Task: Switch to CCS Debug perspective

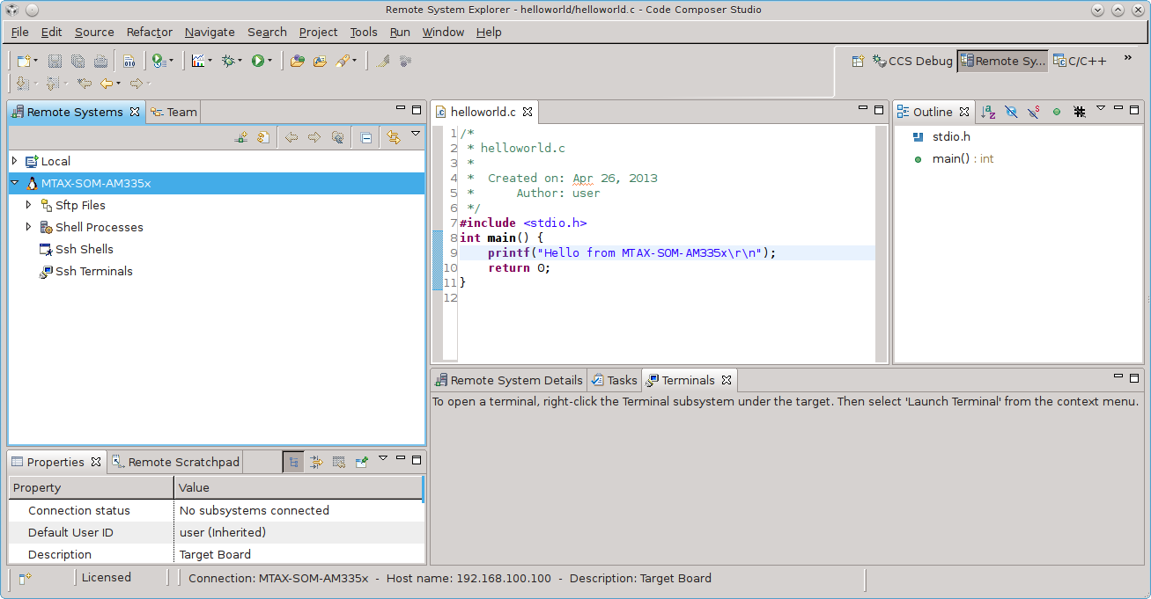Action: (912, 61)
